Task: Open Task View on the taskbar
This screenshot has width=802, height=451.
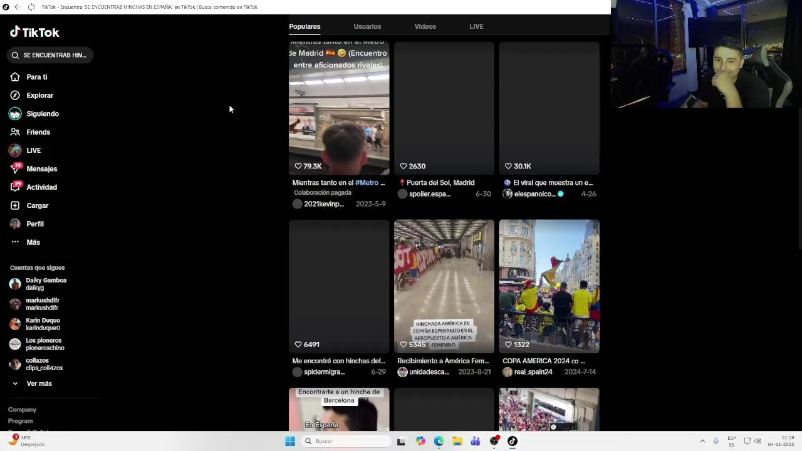Action: tap(401, 441)
